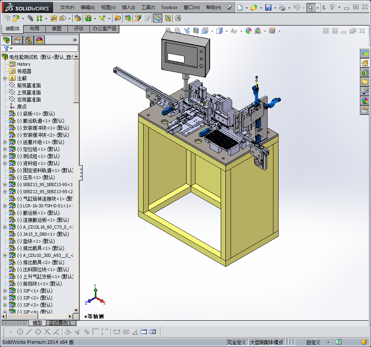Collapse the left panel via splitter handle
Screen dimensions: 371x347
(81, 173)
